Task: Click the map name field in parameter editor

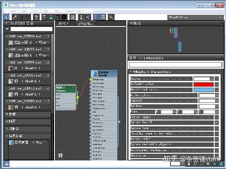Action: coord(175,65)
